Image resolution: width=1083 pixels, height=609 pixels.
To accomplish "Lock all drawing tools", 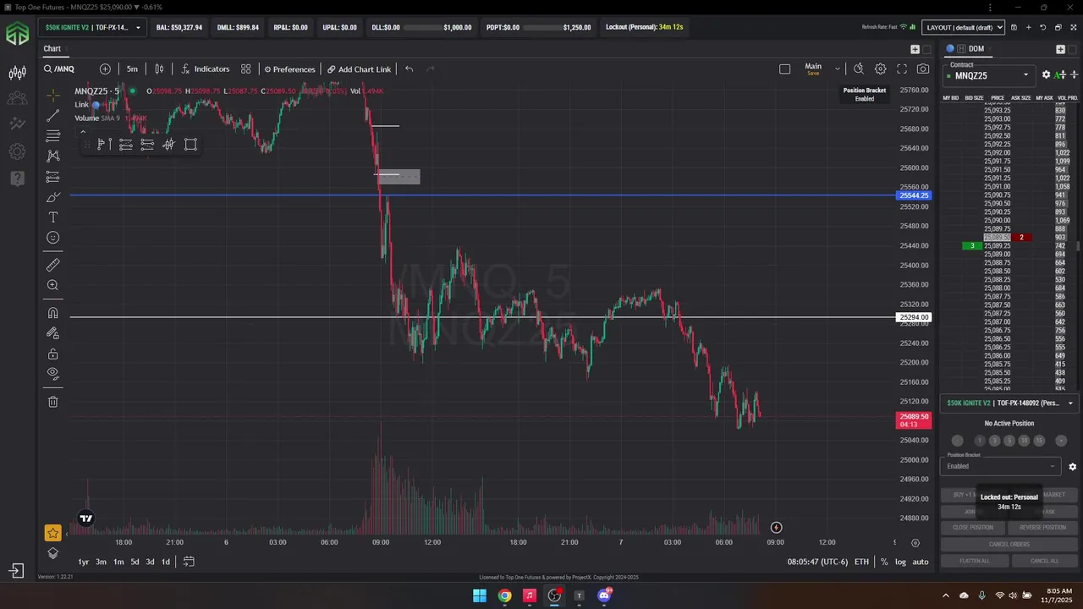I will coord(52,354).
